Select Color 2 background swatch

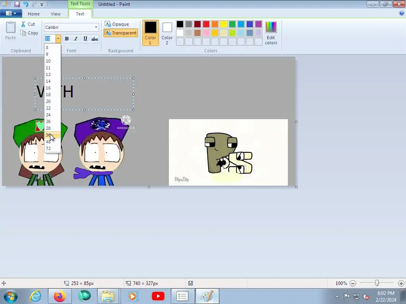click(x=167, y=33)
